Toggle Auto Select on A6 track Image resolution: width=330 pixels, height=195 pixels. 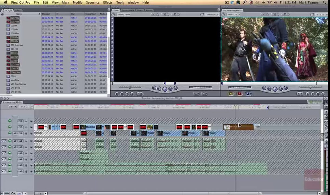[x=31, y=171]
